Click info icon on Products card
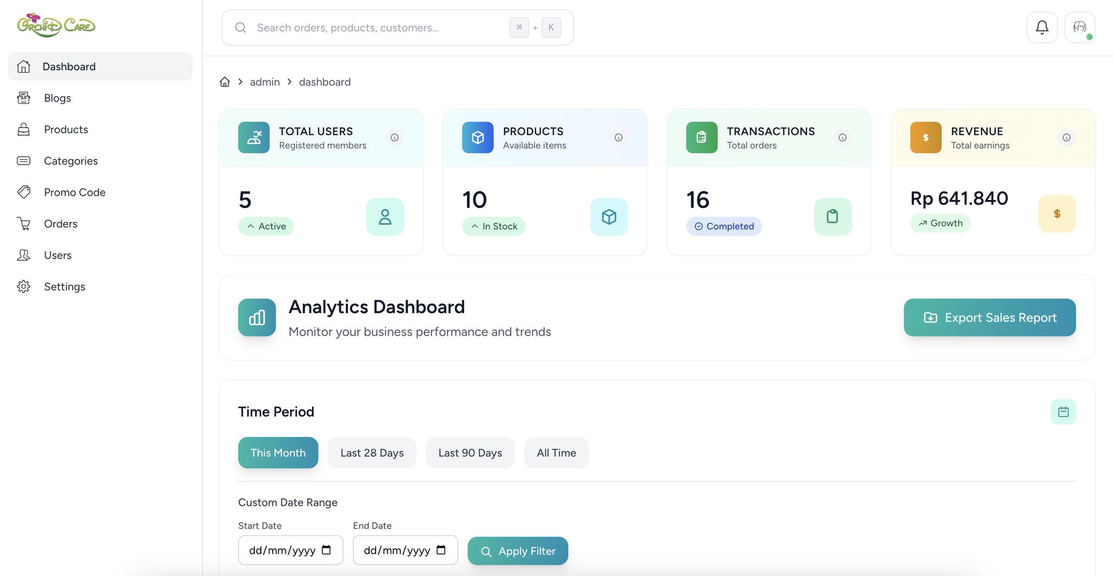Image resolution: width=1113 pixels, height=576 pixels. 618,137
